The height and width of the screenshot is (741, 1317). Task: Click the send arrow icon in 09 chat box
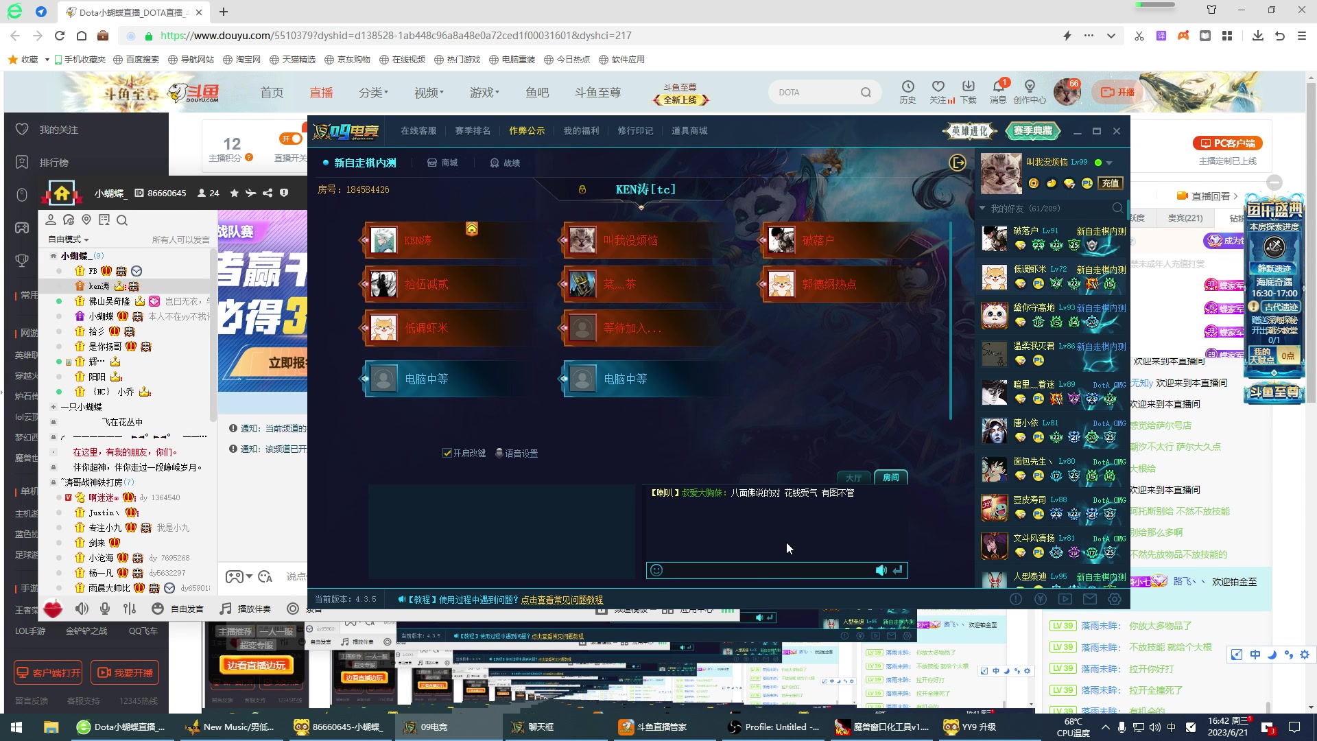tap(897, 570)
